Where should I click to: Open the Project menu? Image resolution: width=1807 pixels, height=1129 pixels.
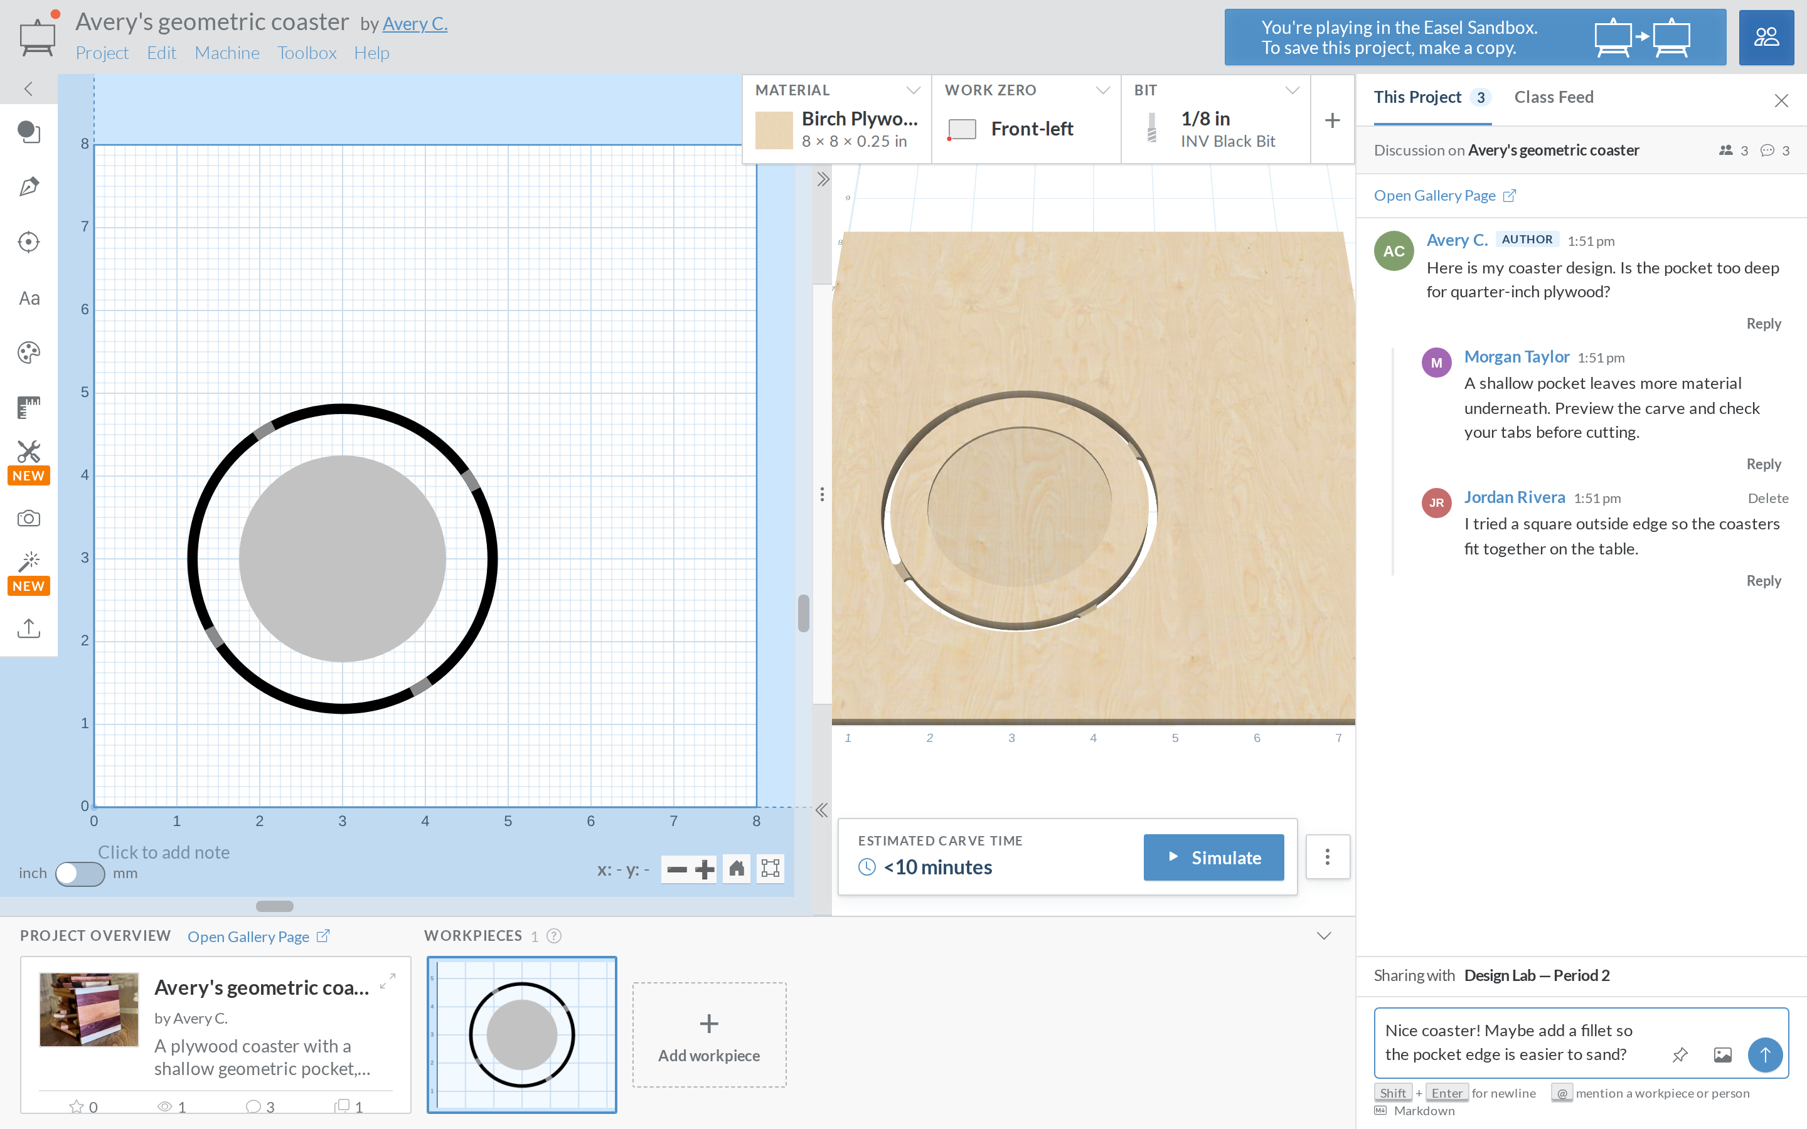[x=102, y=53]
